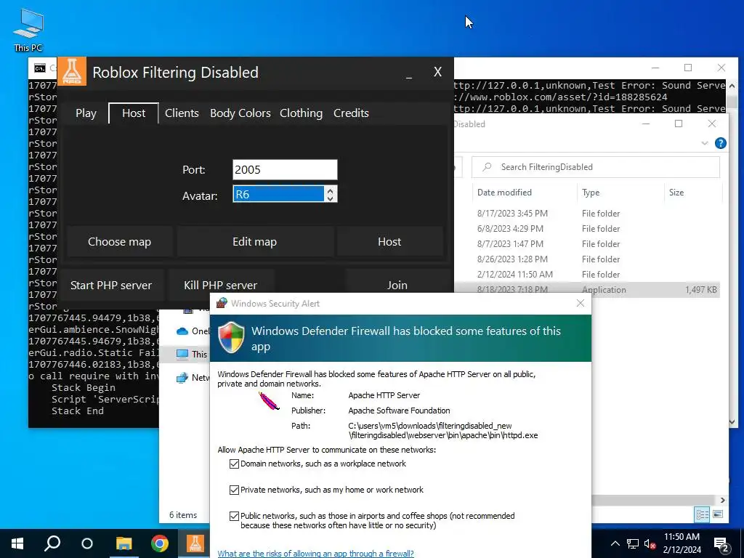Open the Body Colors tab
The height and width of the screenshot is (558, 744).
pos(240,113)
